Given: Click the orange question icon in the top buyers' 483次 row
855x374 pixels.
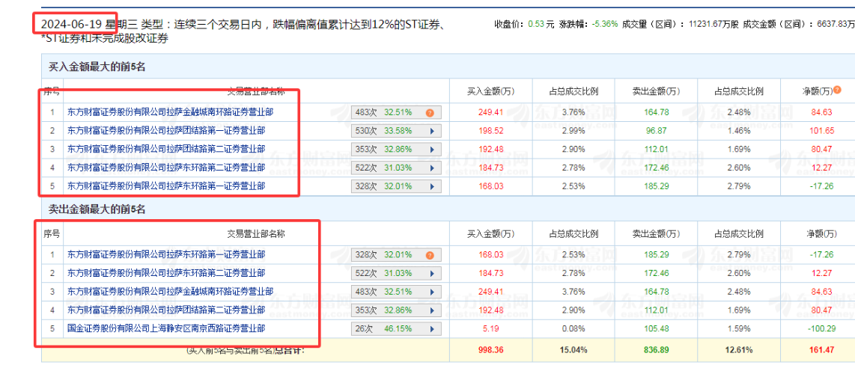Looking at the screenshot, I should point(430,113).
